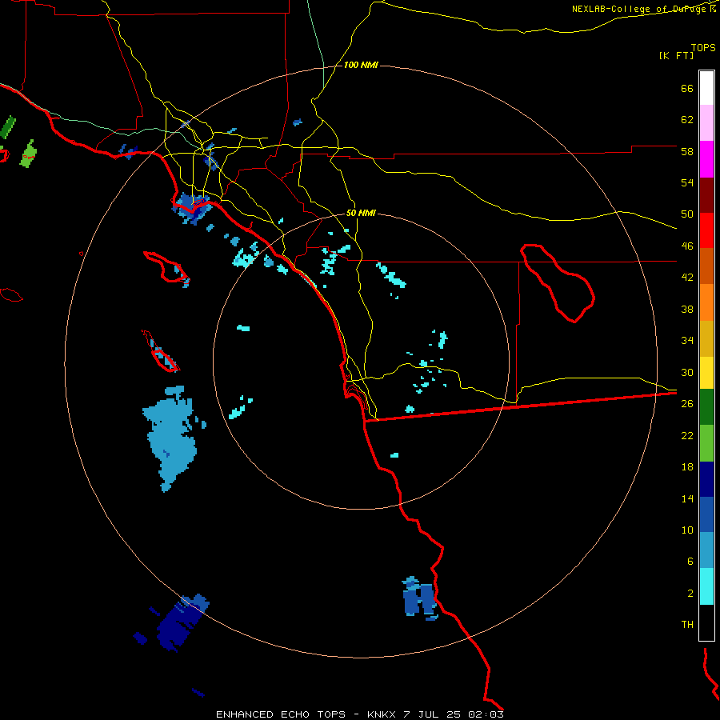Click the legend value 26
This screenshot has height=720, width=720.
tap(687, 404)
